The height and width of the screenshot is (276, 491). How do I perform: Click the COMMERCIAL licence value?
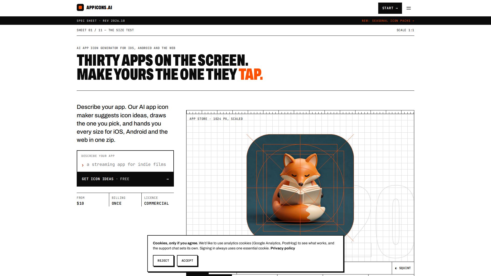pos(157,203)
